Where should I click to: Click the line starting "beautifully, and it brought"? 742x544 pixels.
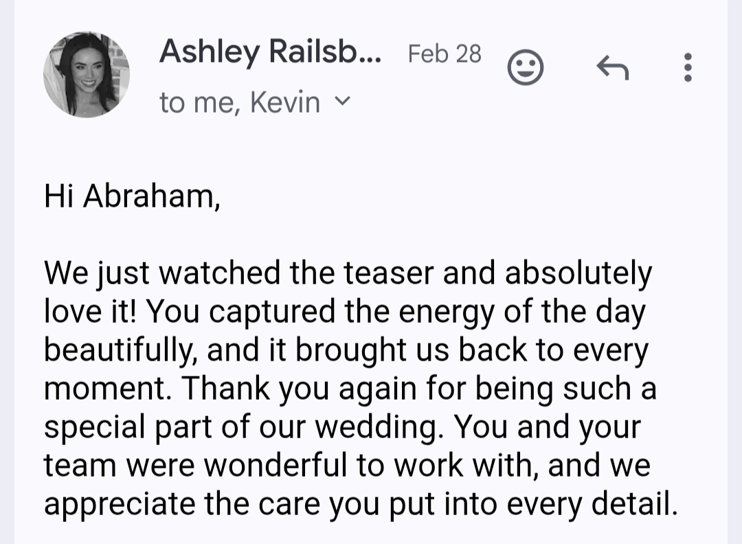[346, 350]
